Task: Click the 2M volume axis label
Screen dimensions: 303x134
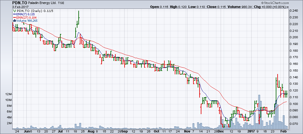Action: [x=9, y=123]
